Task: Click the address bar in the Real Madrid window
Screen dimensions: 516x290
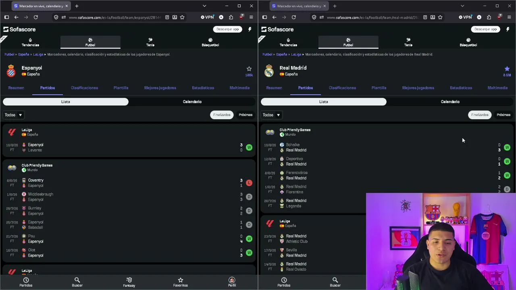Action: click(372, 17)
